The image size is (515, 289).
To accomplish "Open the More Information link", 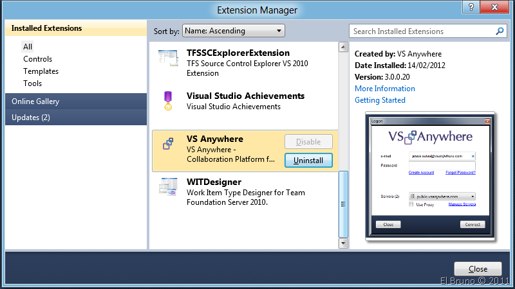I will (384, 89).
